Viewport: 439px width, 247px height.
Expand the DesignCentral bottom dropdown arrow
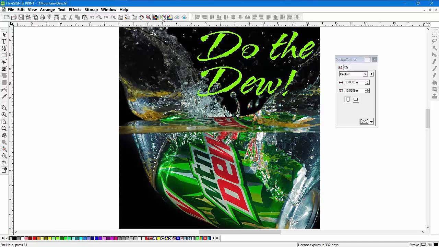point(371,121)
